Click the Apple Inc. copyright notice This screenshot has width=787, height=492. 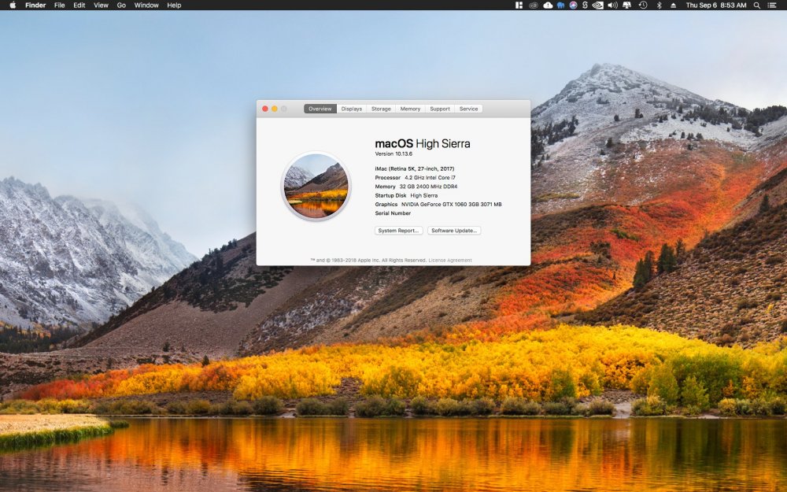pyautogui.click(x=368, y=260)
